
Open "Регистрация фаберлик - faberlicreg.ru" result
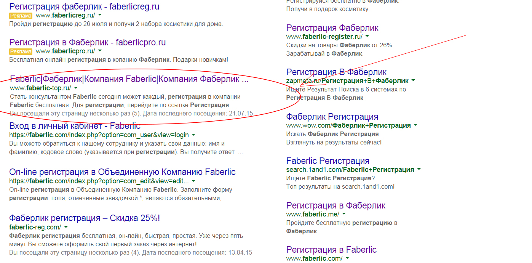coord(84,6)
